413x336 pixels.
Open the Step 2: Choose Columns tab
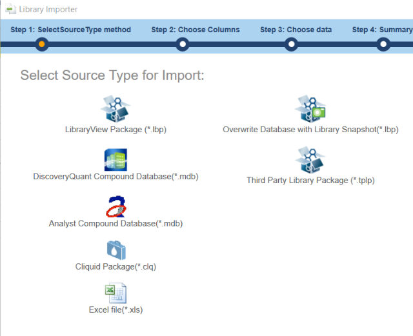195,30
